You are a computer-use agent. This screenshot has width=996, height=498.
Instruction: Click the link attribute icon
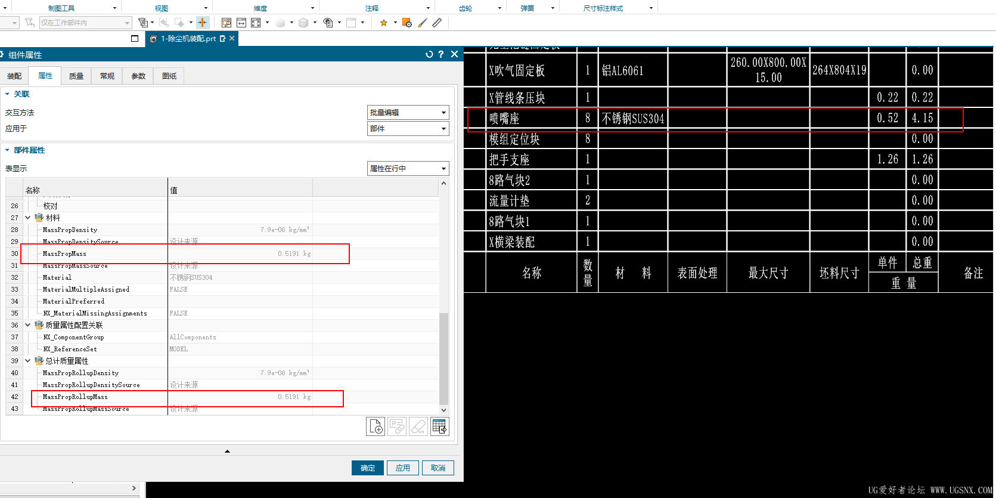(x=397, y=426)
